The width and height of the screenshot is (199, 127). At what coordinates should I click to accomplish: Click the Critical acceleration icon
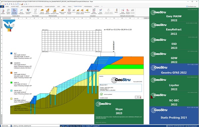coord(122,11)
